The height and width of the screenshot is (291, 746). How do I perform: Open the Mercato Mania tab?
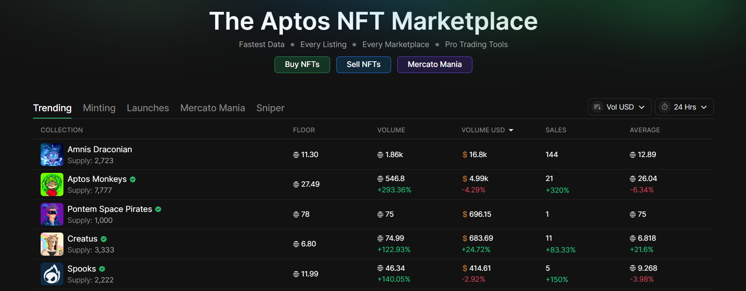pos(213,108)
